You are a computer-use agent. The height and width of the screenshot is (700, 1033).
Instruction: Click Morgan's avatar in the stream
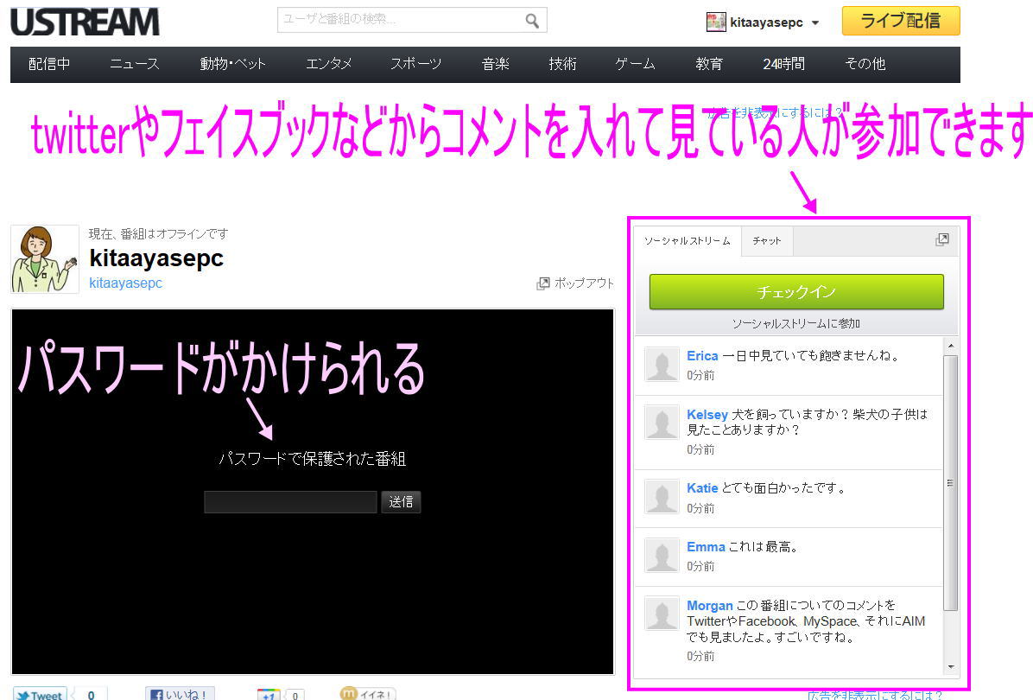point(662,614)
